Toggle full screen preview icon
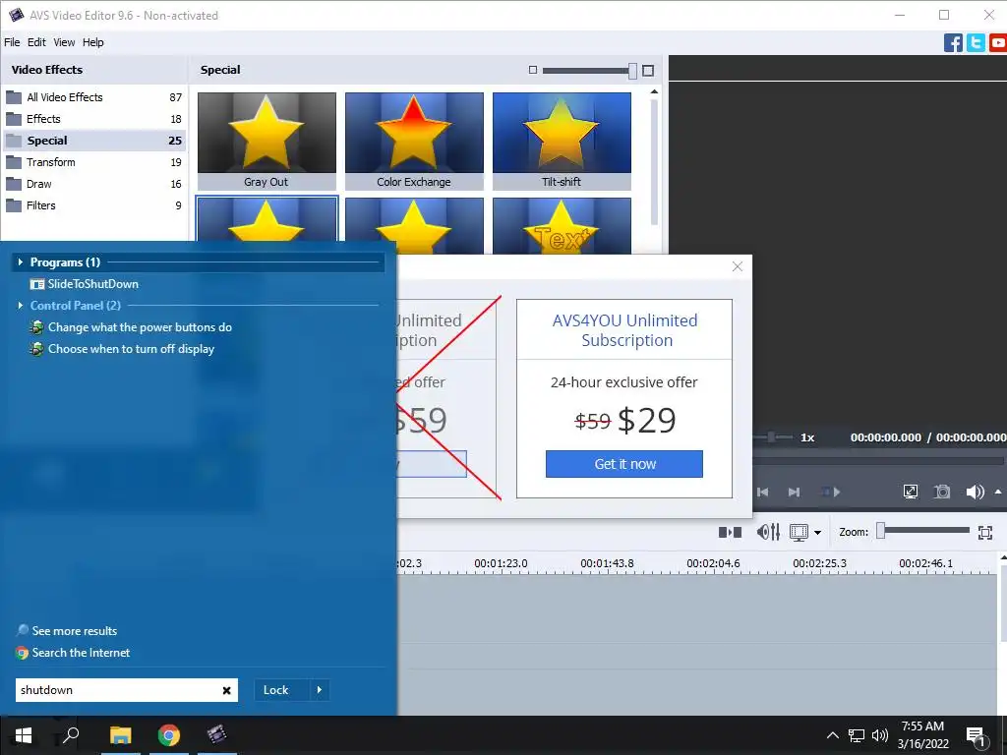1007x755 pixels. point(911,492)
